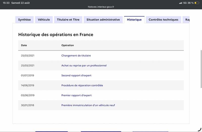Click Première immatriculation d'un véhicule neuf

[x=88, y=105]
